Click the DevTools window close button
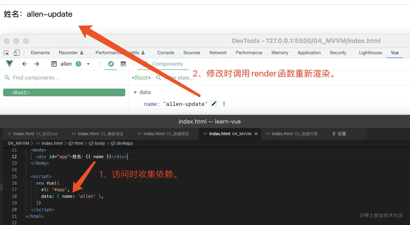 (7, 41)
